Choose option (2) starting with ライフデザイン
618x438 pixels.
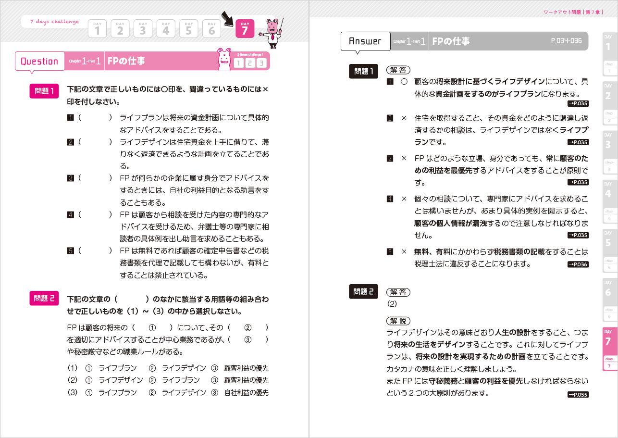pos(168,380)
